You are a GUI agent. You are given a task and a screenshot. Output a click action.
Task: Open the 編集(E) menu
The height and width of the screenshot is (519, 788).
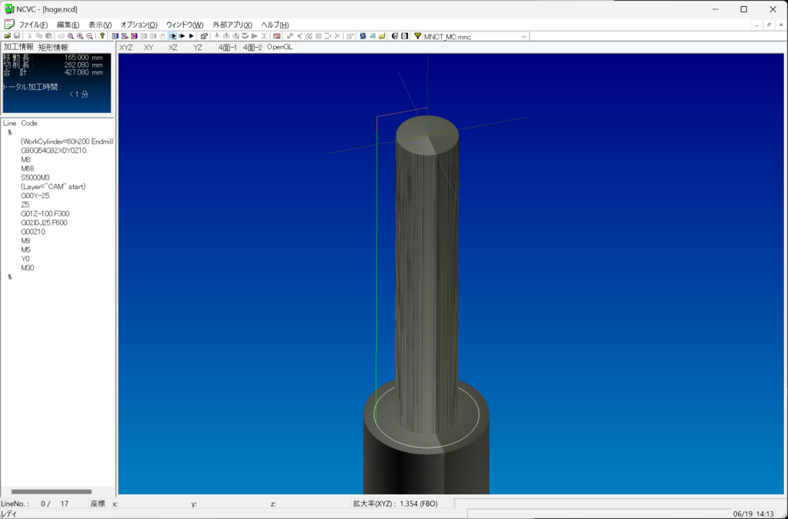click(68, 25)
